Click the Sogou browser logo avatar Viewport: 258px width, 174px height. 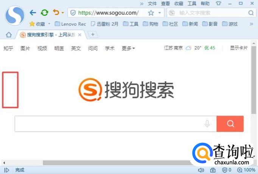coord(15,16)
